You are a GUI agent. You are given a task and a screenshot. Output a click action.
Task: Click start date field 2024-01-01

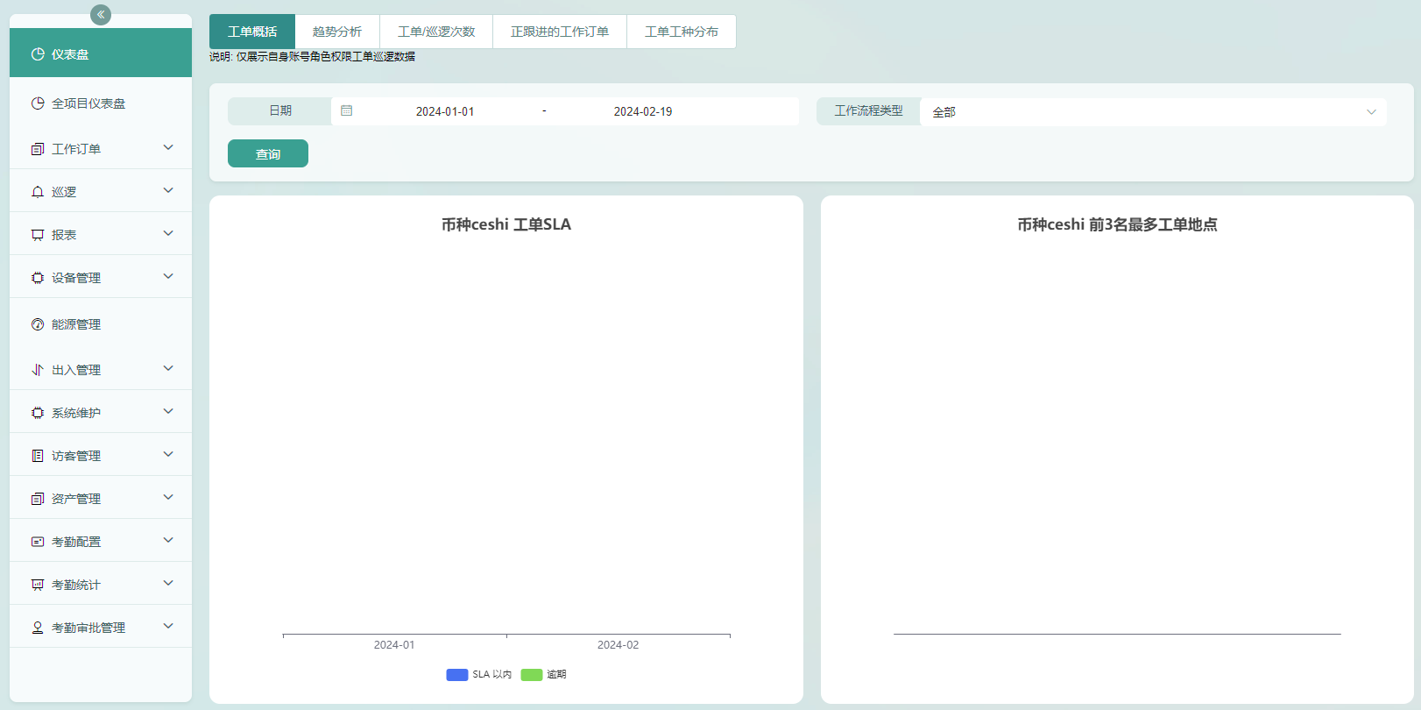pos(445,111)
